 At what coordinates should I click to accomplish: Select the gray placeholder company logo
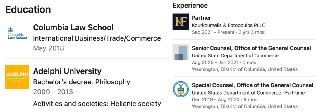(x=181, y=52)
